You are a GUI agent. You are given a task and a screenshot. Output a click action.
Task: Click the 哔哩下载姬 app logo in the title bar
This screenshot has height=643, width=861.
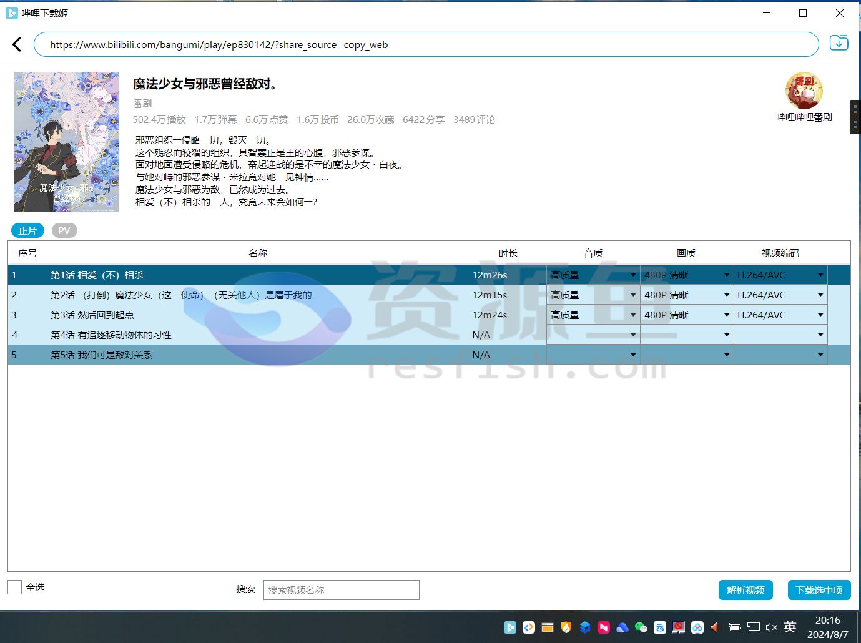coord(11,13)
